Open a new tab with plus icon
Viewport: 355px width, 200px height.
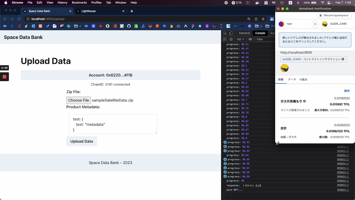pyautogui.click(x=132, y=11)
